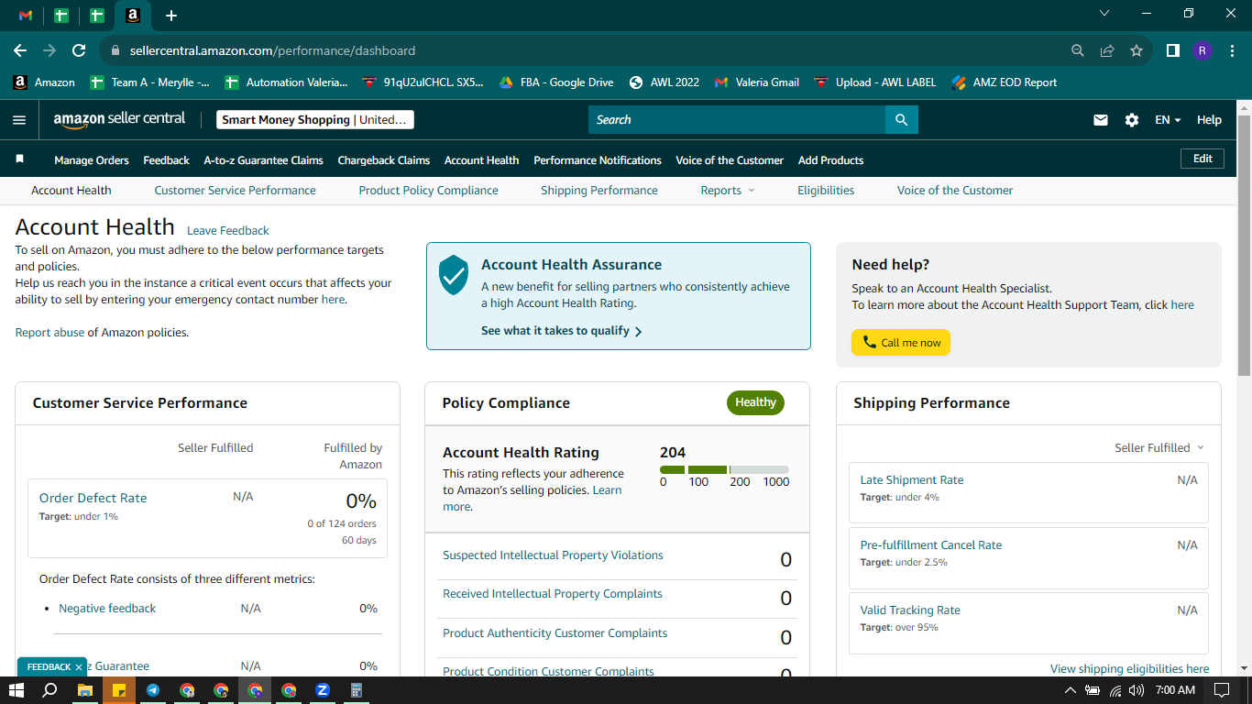Open the Late Shipment Rate link

tap(911, 480)
